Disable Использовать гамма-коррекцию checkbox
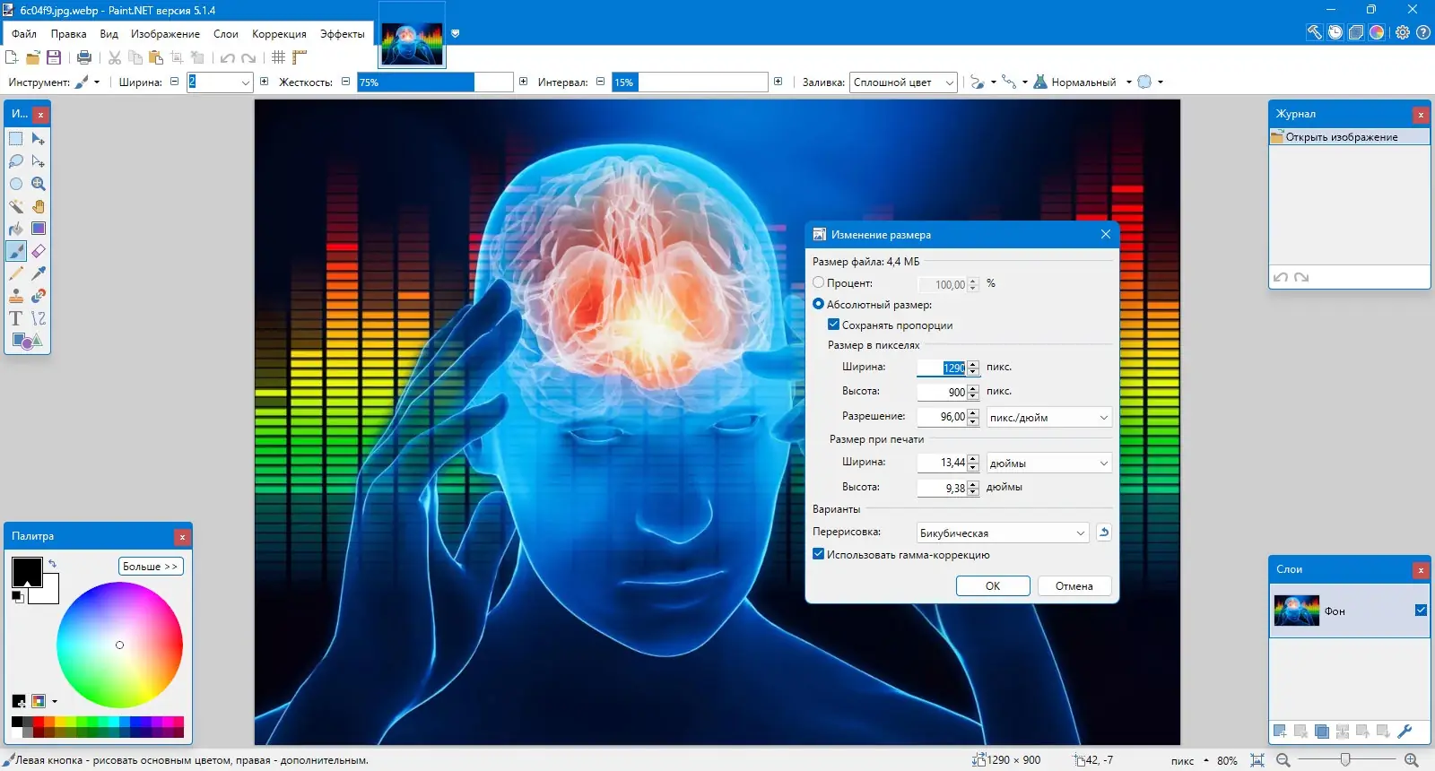1435x771 pixels. (x=819, y=554)
